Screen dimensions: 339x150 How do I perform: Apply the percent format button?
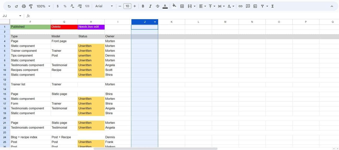pos(65,6)
